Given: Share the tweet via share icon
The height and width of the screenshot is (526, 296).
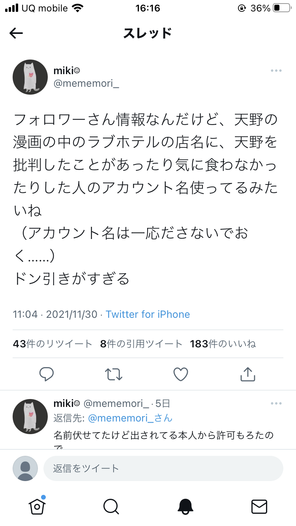Looking at the screenshot, I should [248, 374].
